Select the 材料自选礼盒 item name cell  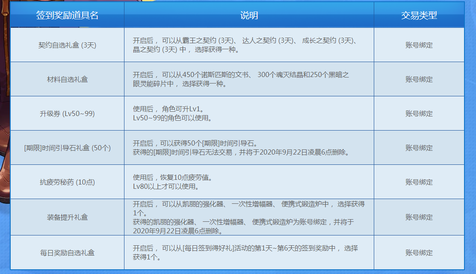point(67,79)
